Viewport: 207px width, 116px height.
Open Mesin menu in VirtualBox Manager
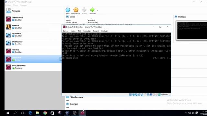16,5
